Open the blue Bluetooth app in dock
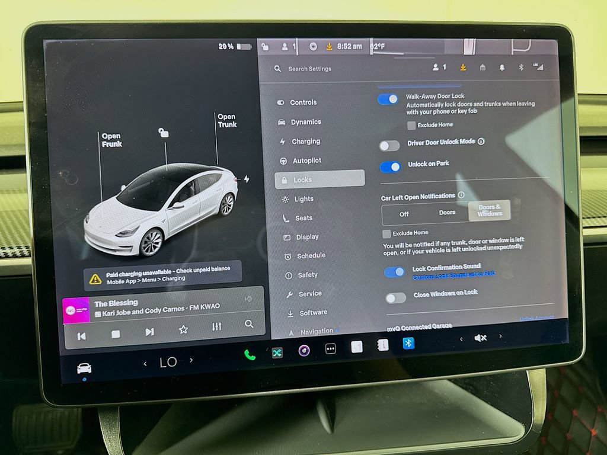The width and height of the screenshot is (607, 455). (x=408, y=343)
